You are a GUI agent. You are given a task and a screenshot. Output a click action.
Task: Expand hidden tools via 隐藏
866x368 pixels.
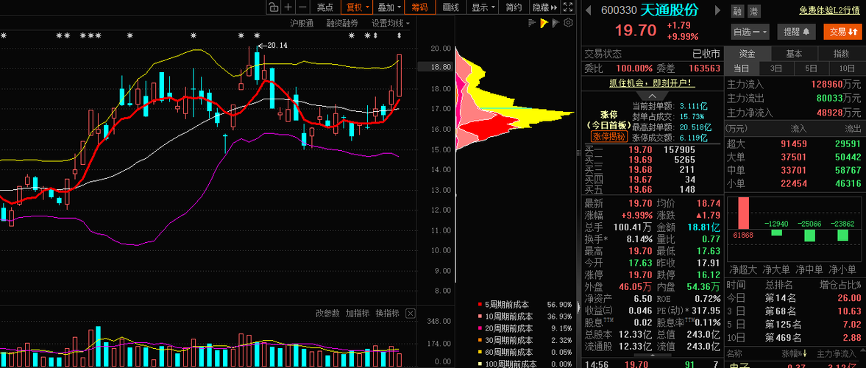pos(544,7)
